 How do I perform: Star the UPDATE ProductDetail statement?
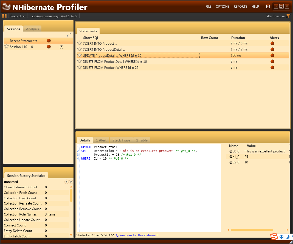pyautogui.click(x=79, y=55)
